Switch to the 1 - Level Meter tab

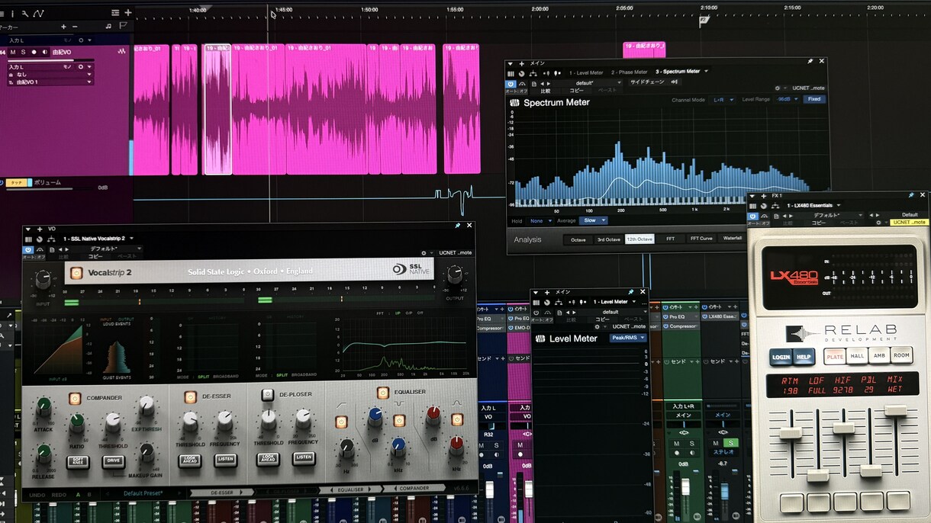click(x=586, y=72)
